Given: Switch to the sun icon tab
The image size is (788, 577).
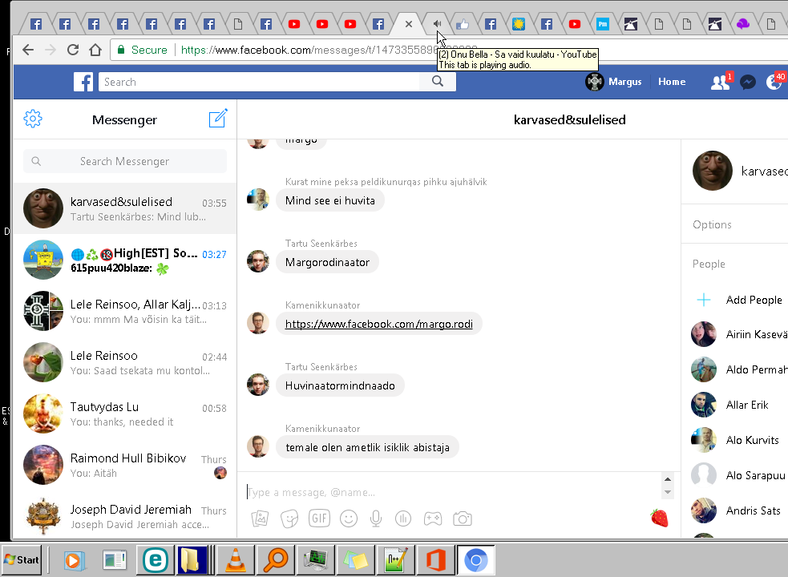Looking at the screenshot, I should click(x=519, y=23).
